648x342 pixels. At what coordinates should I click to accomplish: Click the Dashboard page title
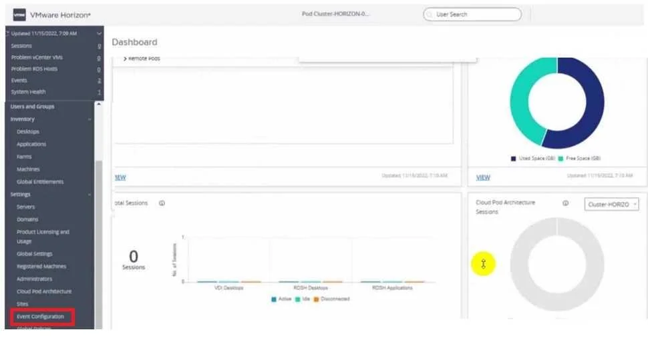point(134,42)
